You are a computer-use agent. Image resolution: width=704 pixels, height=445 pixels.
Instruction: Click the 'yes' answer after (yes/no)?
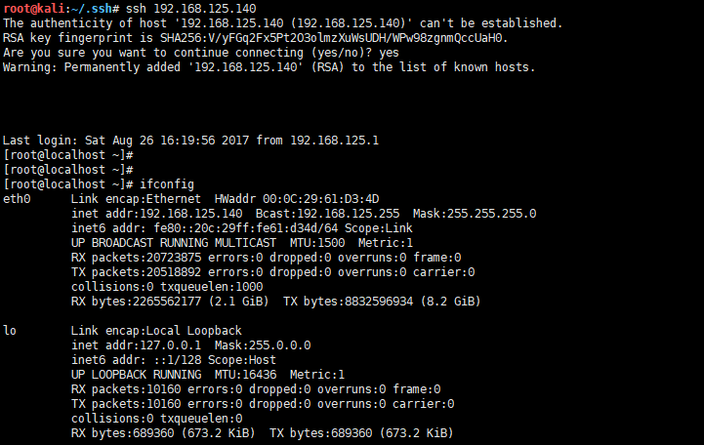pos(389,53)
